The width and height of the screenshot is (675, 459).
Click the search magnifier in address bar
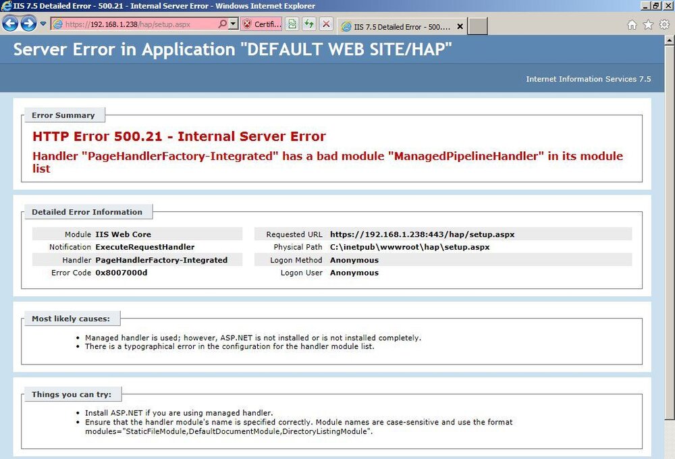point(223,24)
